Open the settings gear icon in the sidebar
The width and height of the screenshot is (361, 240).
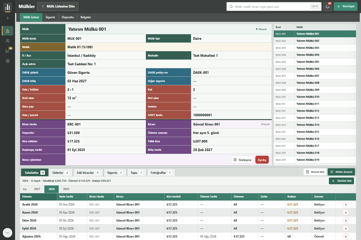8,61
